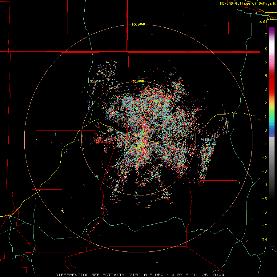Click the "5 JUL 25 10:44" timestamp
This screenshot has height=277, width=277.
pos(205,275)
